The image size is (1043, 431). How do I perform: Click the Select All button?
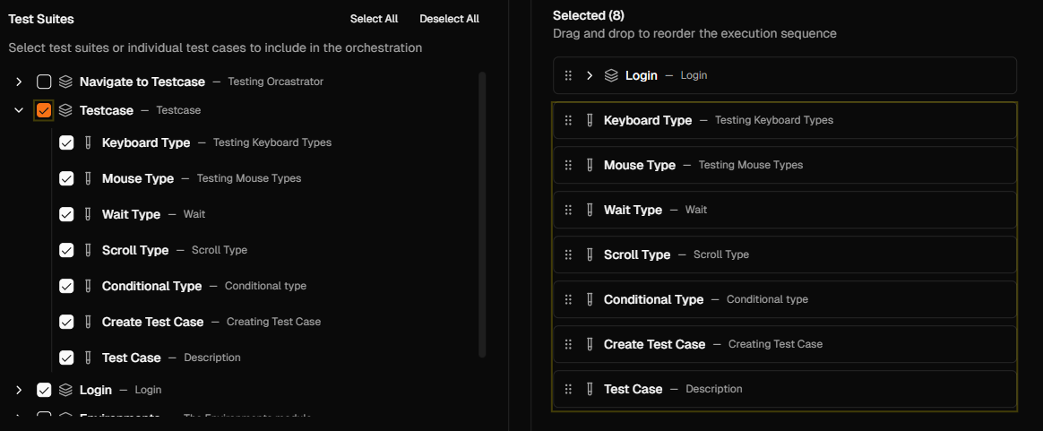tap(374, 19)
